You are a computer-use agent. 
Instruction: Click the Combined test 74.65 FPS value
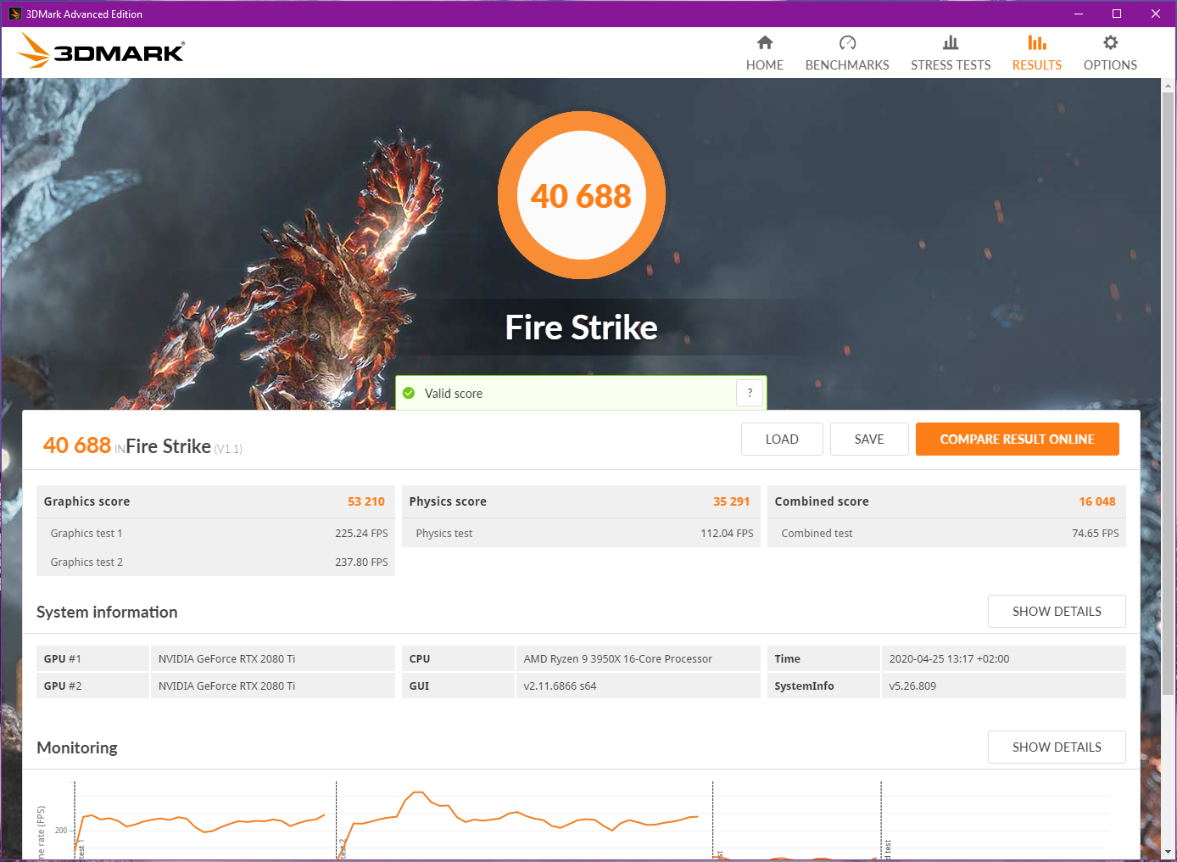1096,533
